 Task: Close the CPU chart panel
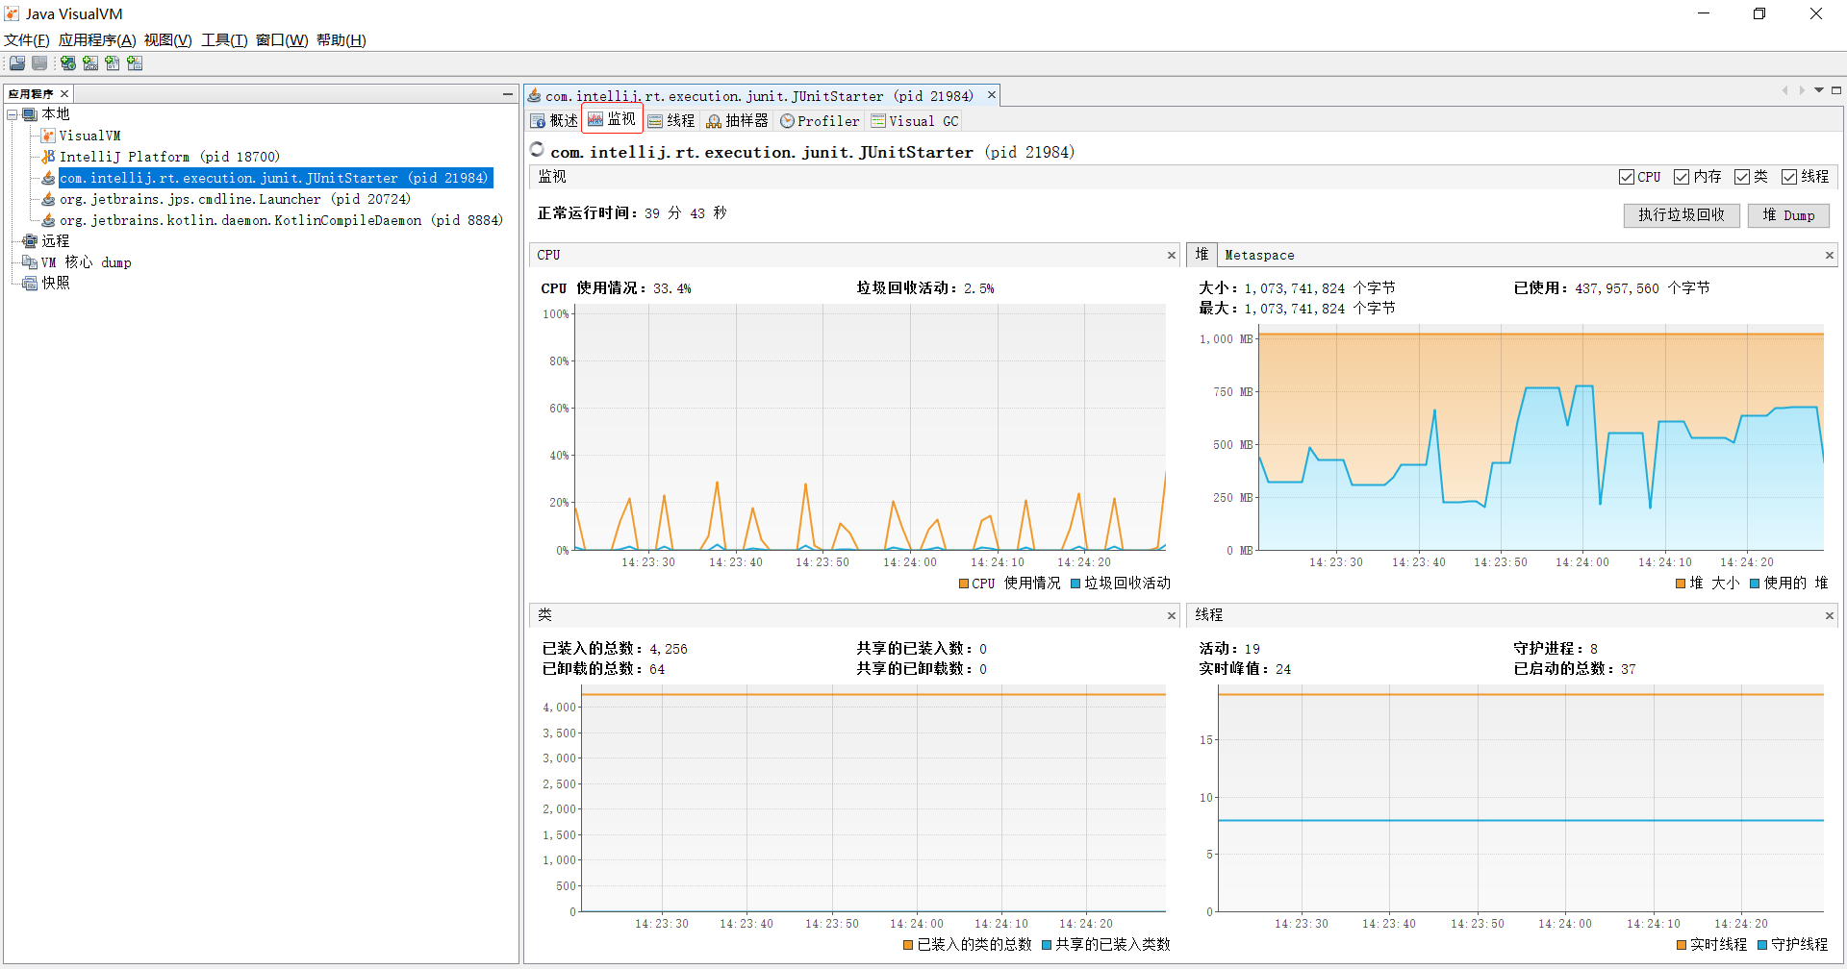point(1171,256)
